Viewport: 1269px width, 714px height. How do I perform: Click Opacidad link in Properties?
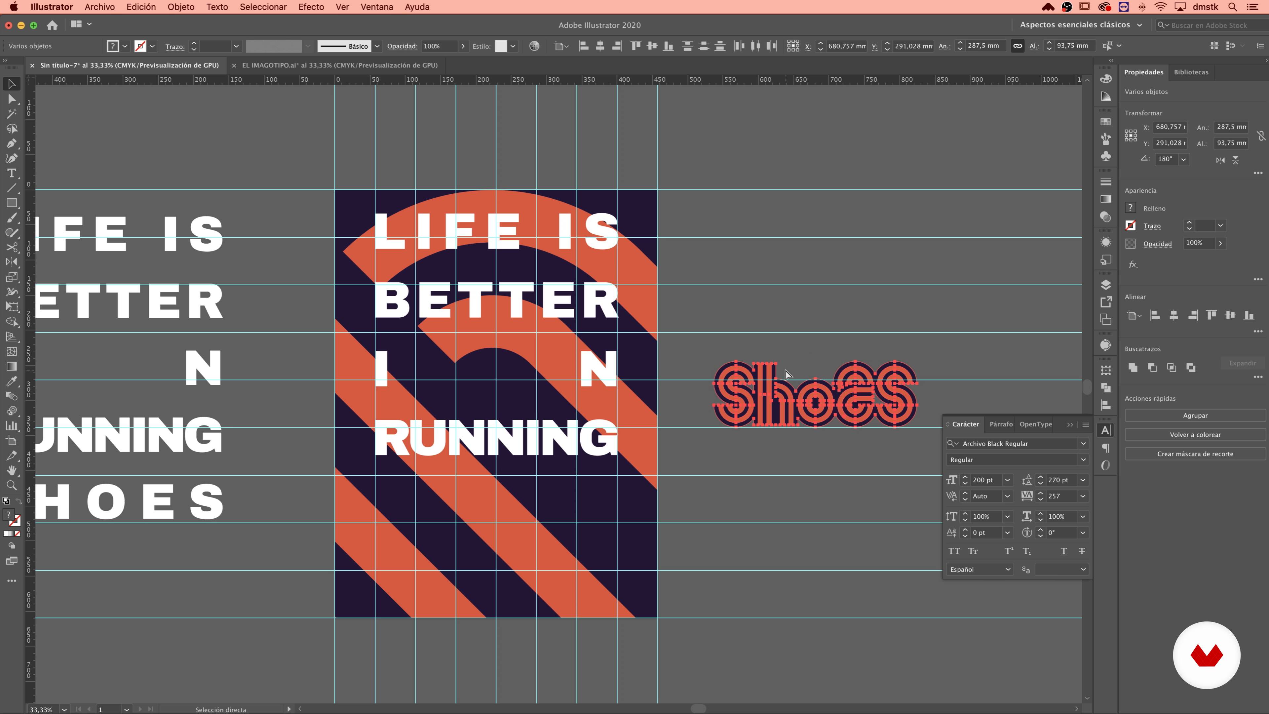click(x=1157, y=244)
